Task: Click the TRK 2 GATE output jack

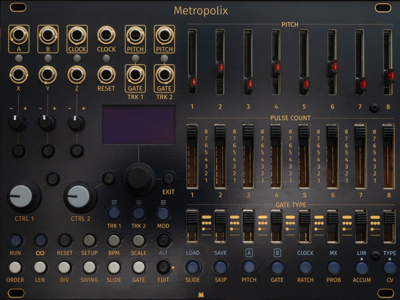Action: point(164,74)
